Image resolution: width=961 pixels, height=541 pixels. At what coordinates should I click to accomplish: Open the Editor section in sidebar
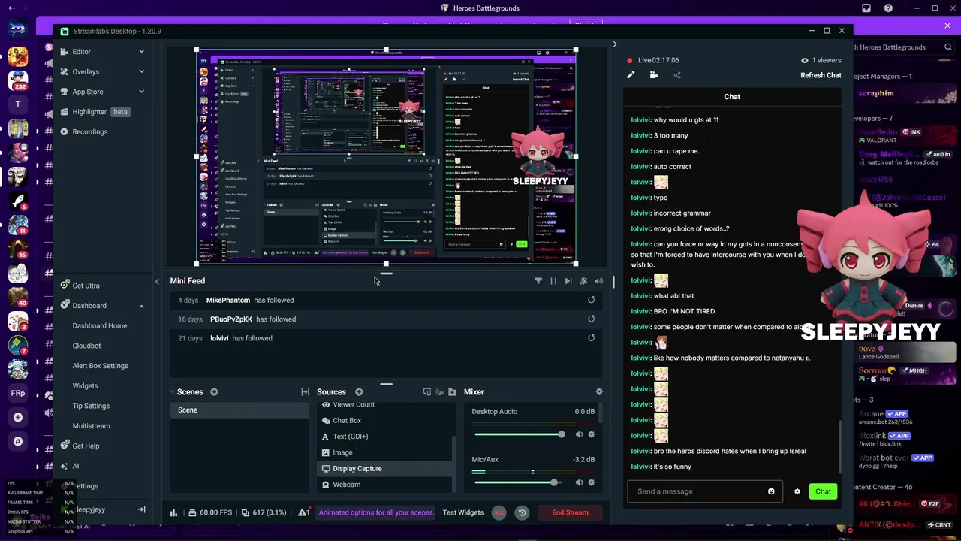click(x=81, y=52)
